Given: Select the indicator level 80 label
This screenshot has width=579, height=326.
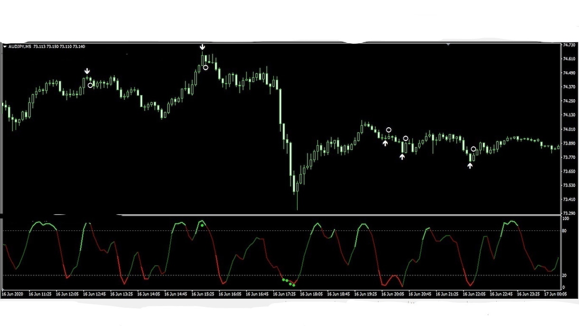Looking at the screenshot, I should click(565, 231).
